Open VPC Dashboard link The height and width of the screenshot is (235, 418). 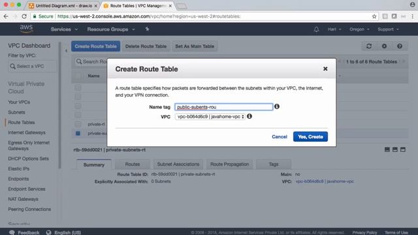(29, 46)
